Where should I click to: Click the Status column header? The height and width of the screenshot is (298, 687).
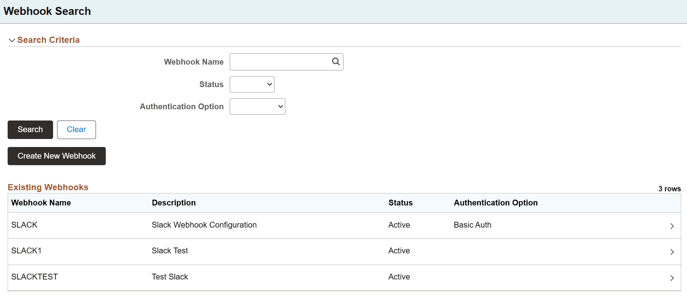tap(401, 203)
